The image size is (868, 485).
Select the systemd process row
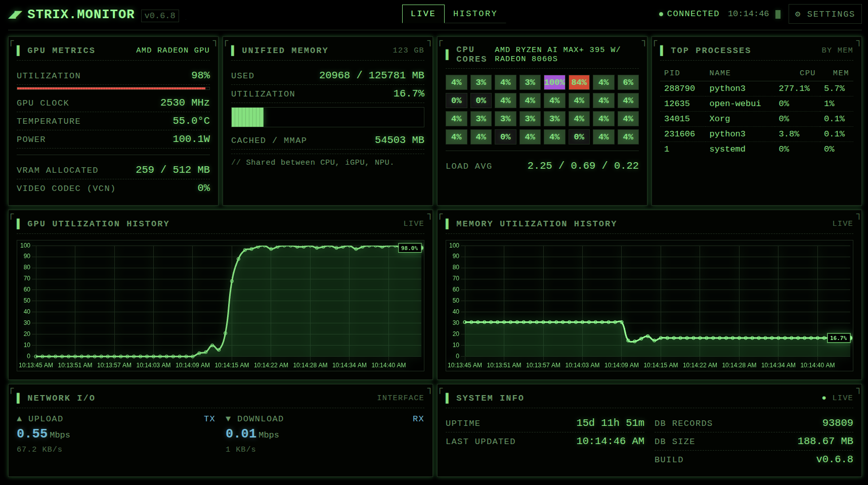click(757, 149)
